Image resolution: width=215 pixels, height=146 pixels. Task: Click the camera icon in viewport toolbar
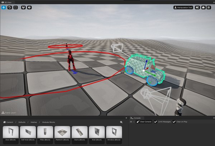coord(203,7)
